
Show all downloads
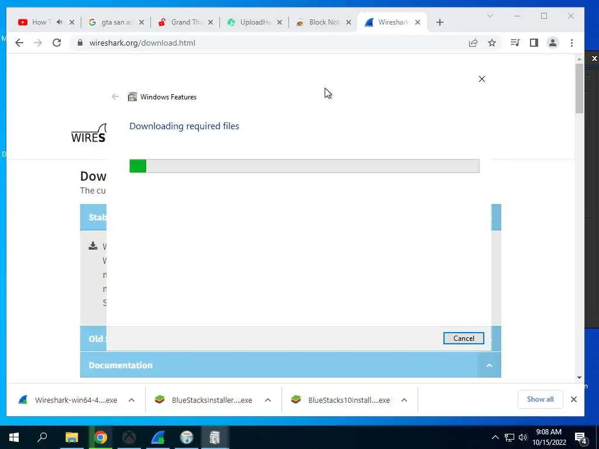click(x=540, y=399)
